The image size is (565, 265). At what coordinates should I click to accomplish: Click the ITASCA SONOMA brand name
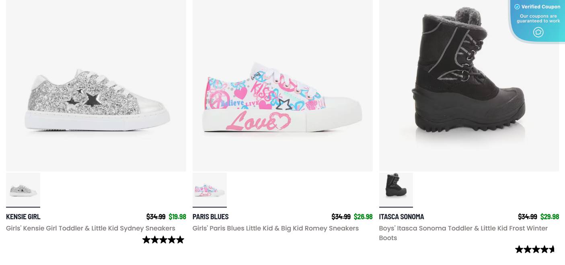(x=401, y=216)
